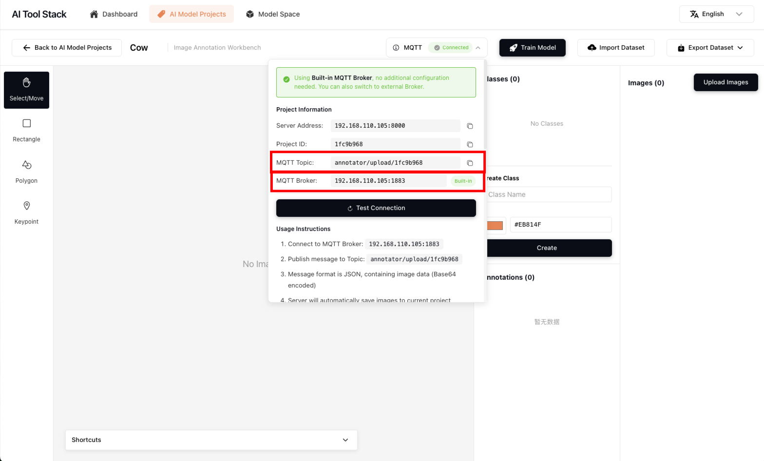
Task: Choose the Keypoint tool
Action: (x=26, y=212)
